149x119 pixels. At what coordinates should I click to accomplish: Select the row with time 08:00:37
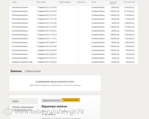tap(74, 54)
